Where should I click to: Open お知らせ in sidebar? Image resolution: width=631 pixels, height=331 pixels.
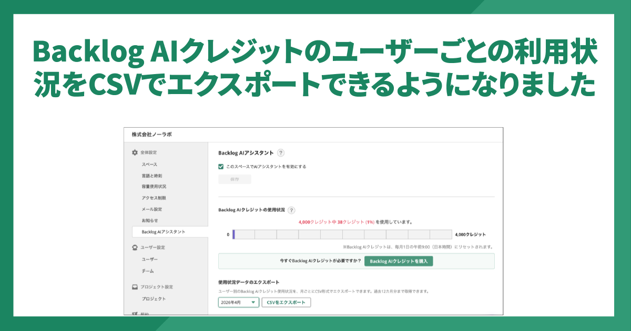(149, 220)
